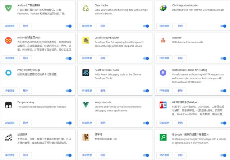Turn off the Clear Cache toggle
The height and width of the screenshot is (160, 230).
coord(146,26)
